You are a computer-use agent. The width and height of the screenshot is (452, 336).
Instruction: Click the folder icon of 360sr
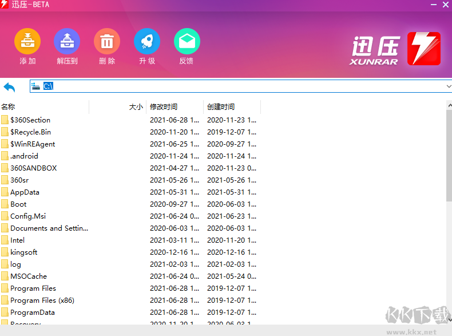click(x=5, y=180)
